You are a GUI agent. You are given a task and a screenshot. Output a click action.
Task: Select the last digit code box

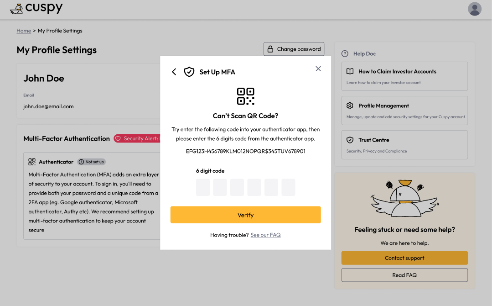(288, 187)
